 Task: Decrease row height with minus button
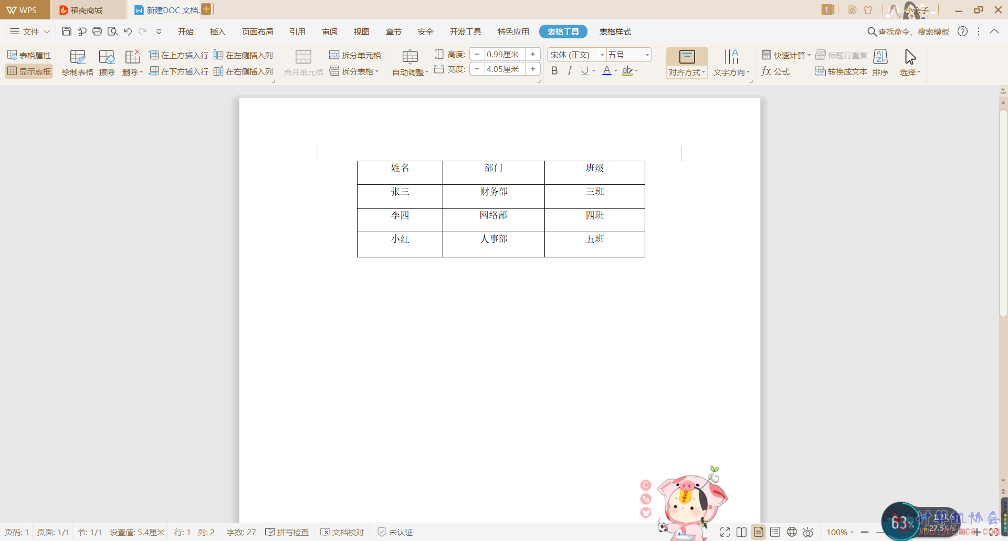pos(477,54)
